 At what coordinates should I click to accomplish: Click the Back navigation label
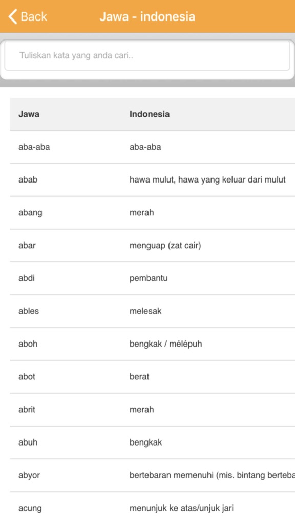coord(32,16)
